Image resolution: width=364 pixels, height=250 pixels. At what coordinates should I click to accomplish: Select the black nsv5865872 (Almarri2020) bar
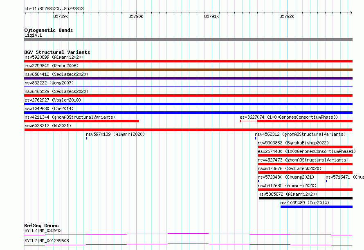tap(306, 198)
